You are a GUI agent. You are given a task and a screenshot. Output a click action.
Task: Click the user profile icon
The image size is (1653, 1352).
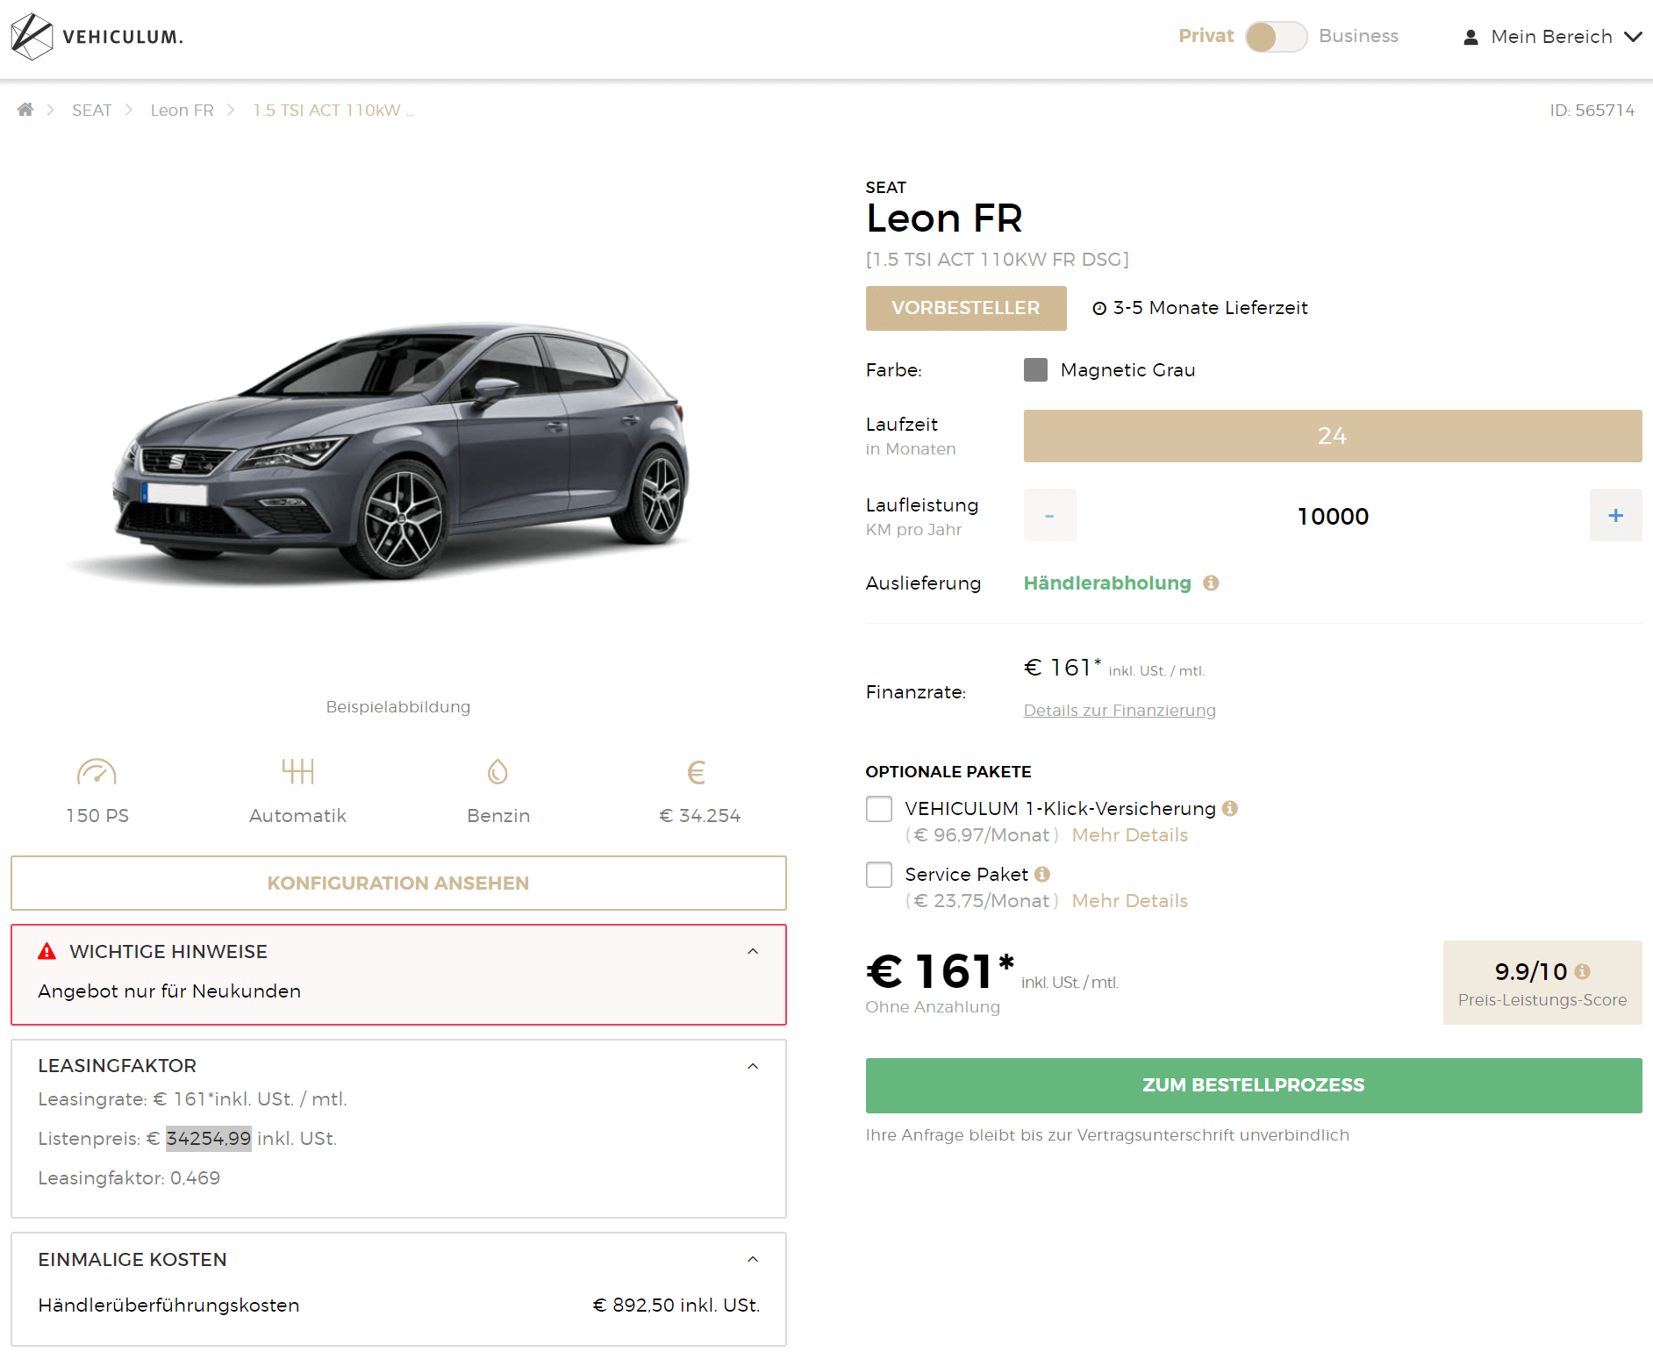click(1471, 37)
